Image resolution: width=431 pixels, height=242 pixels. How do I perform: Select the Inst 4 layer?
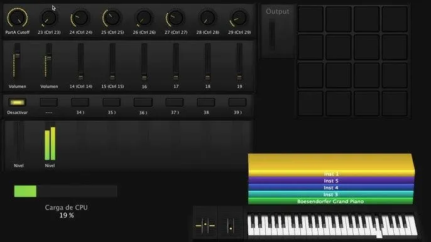coord(331,187)
